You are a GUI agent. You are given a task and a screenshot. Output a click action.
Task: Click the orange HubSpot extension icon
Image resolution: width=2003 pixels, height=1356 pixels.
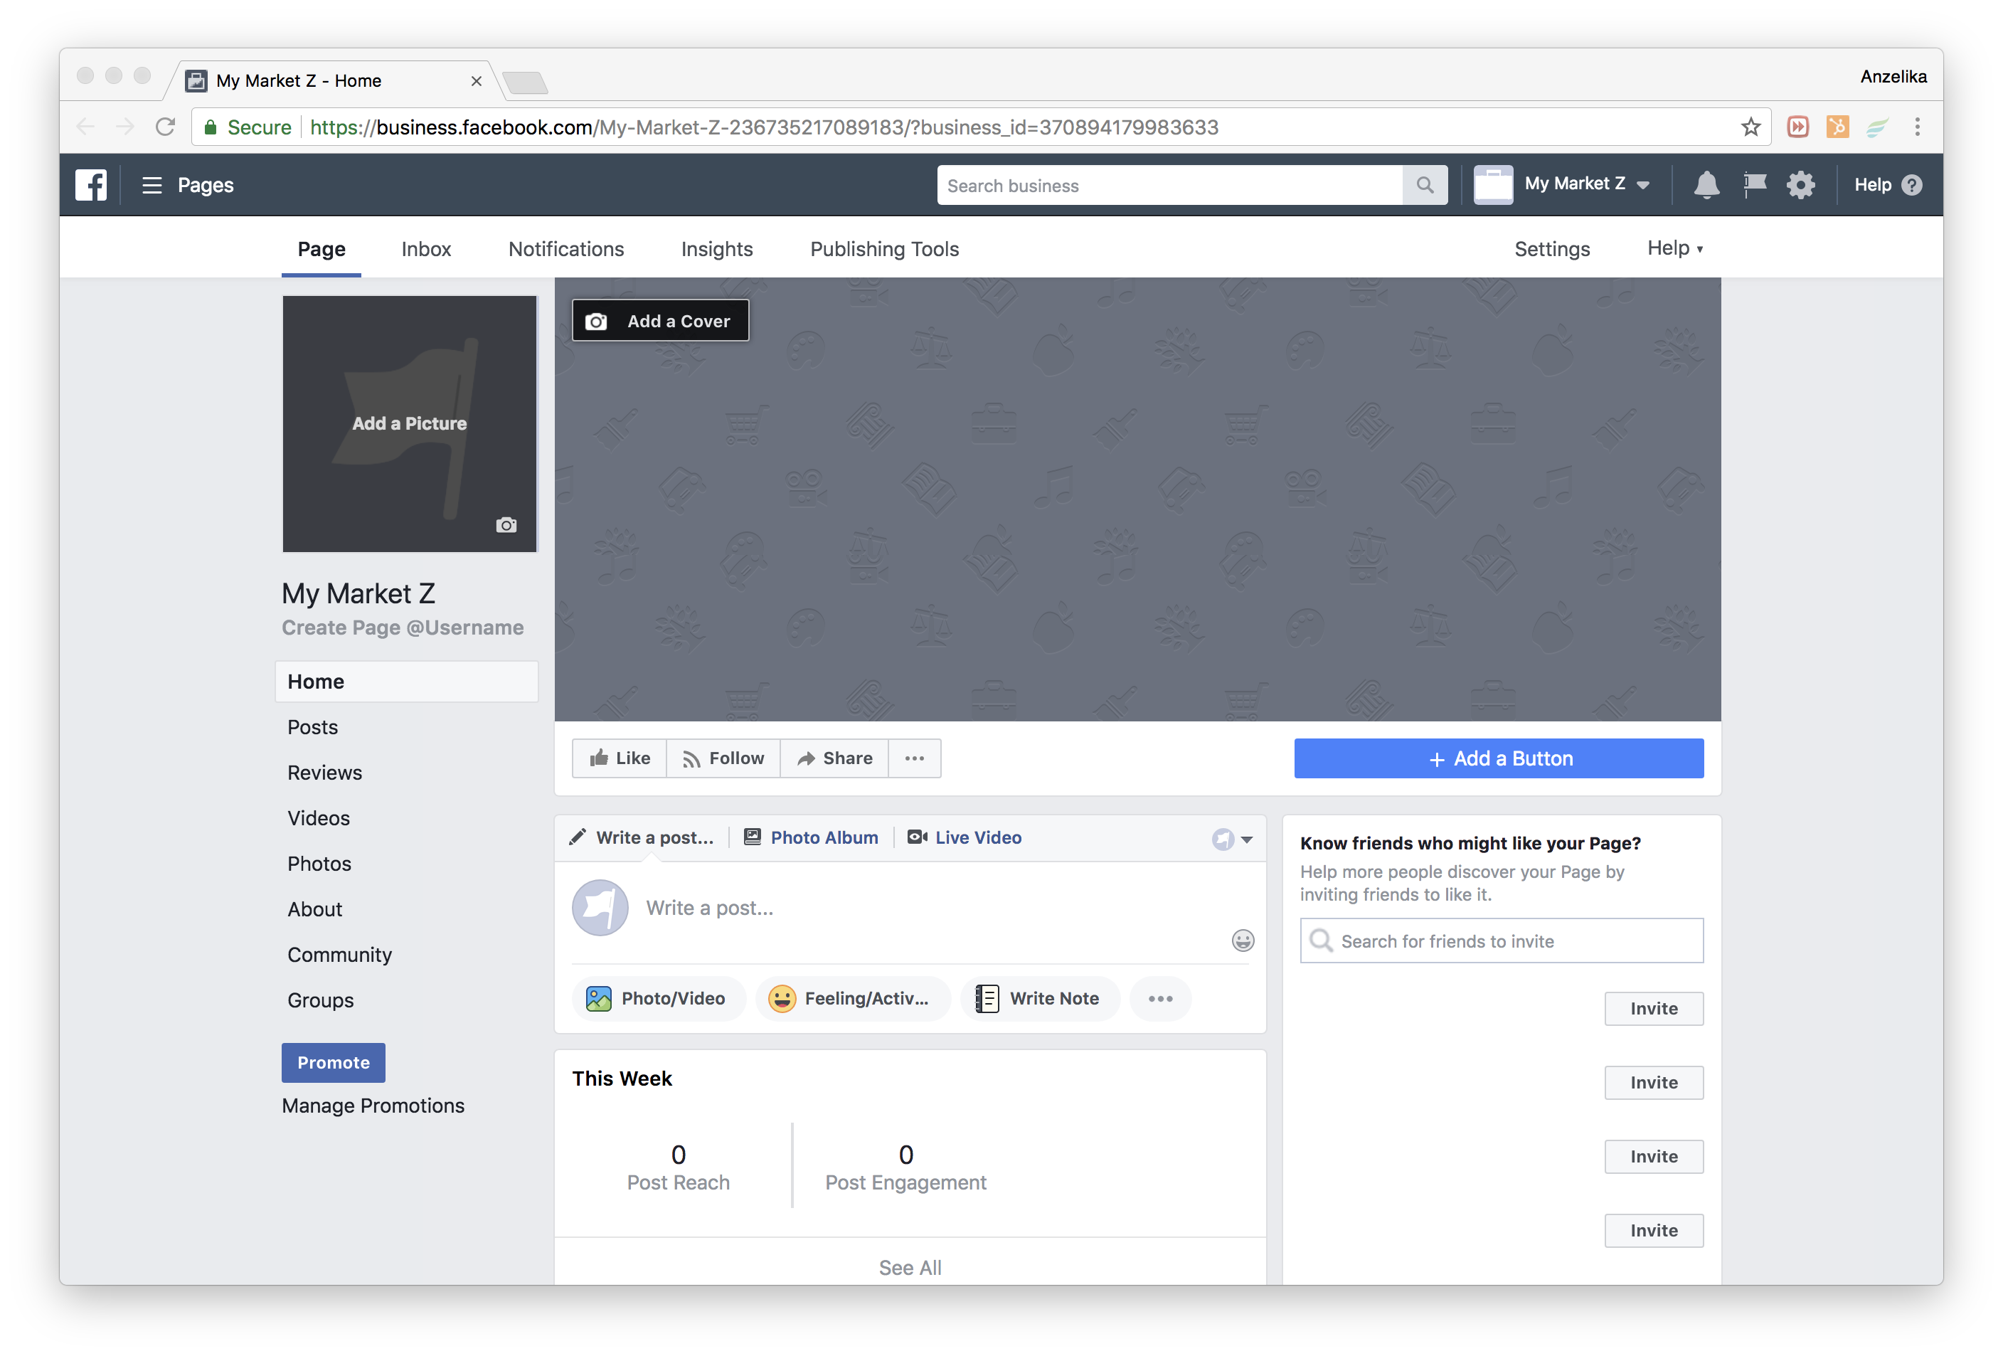[1837, 127]
